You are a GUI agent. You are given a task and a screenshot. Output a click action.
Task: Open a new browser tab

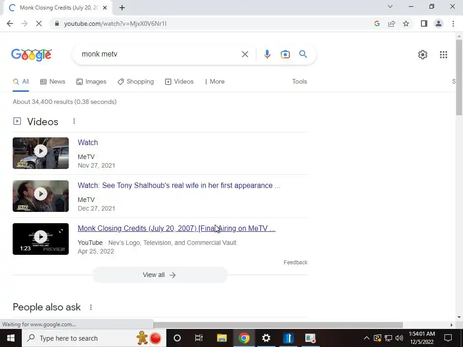[122, 8]
